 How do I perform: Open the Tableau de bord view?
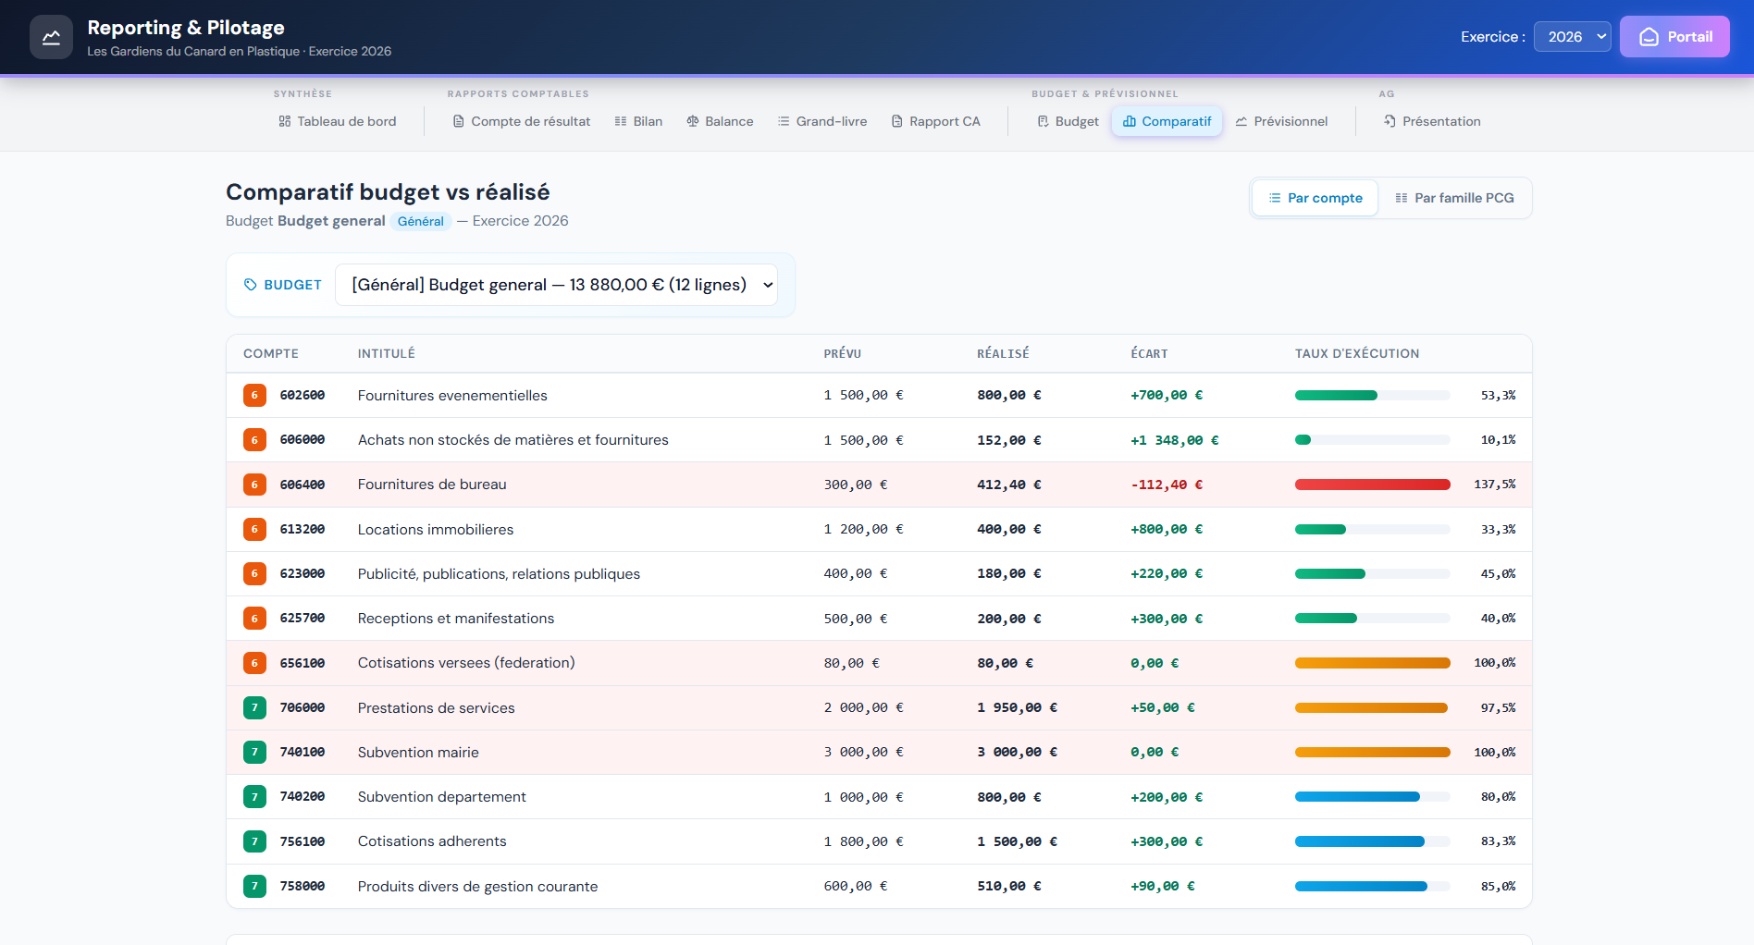pyautogui.click(x=337, y=121)
